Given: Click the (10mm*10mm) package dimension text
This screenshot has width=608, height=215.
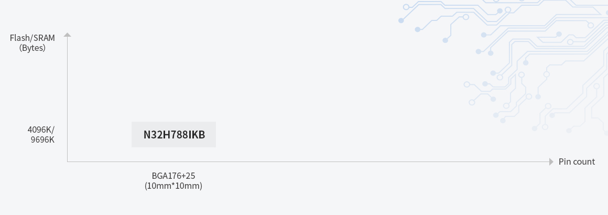Looking at the screenshot, I should pos(173,186).
